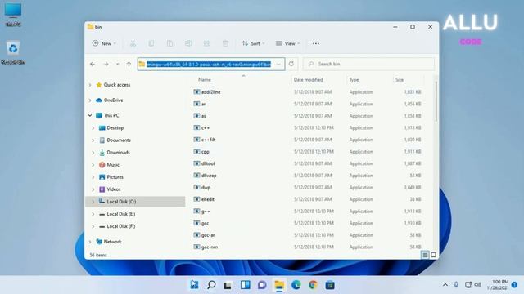
Task: Open Microsoft Edge on taskbar
Action: coord(296,285)
